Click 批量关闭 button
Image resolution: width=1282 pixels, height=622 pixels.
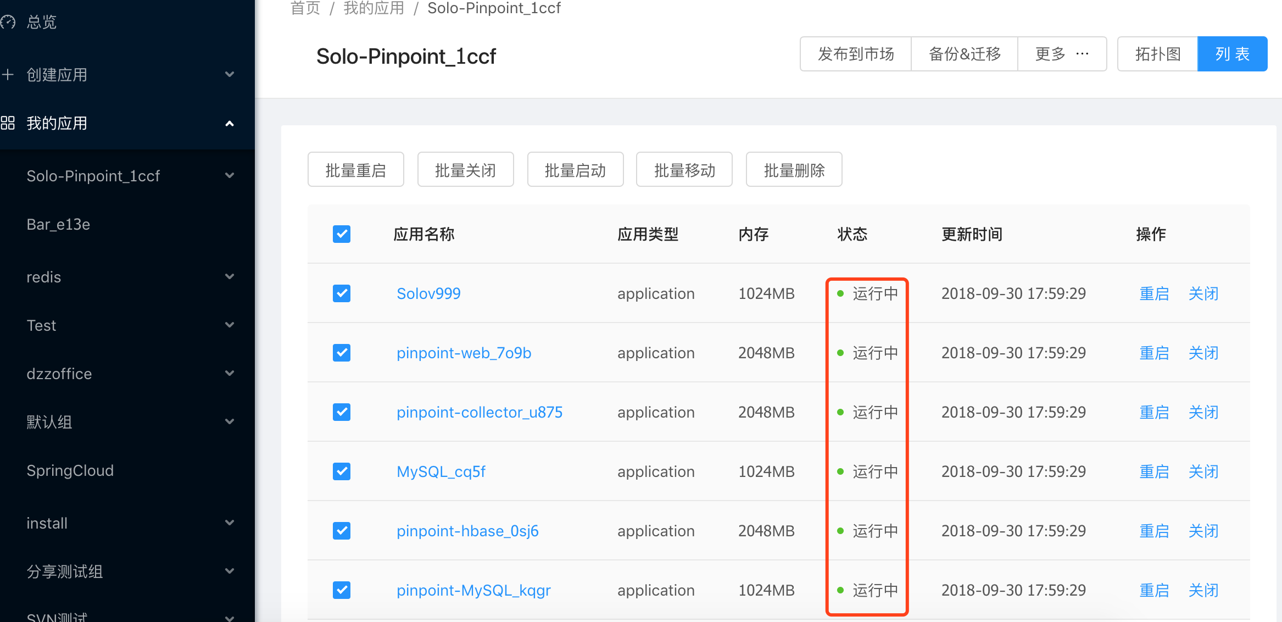point(466,170)
